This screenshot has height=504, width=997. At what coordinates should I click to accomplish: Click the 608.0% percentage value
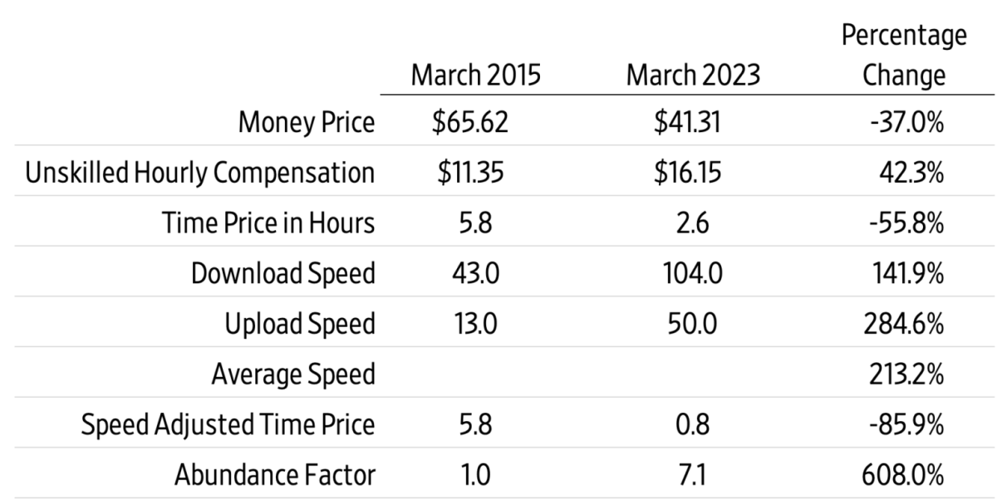point(904,475)
